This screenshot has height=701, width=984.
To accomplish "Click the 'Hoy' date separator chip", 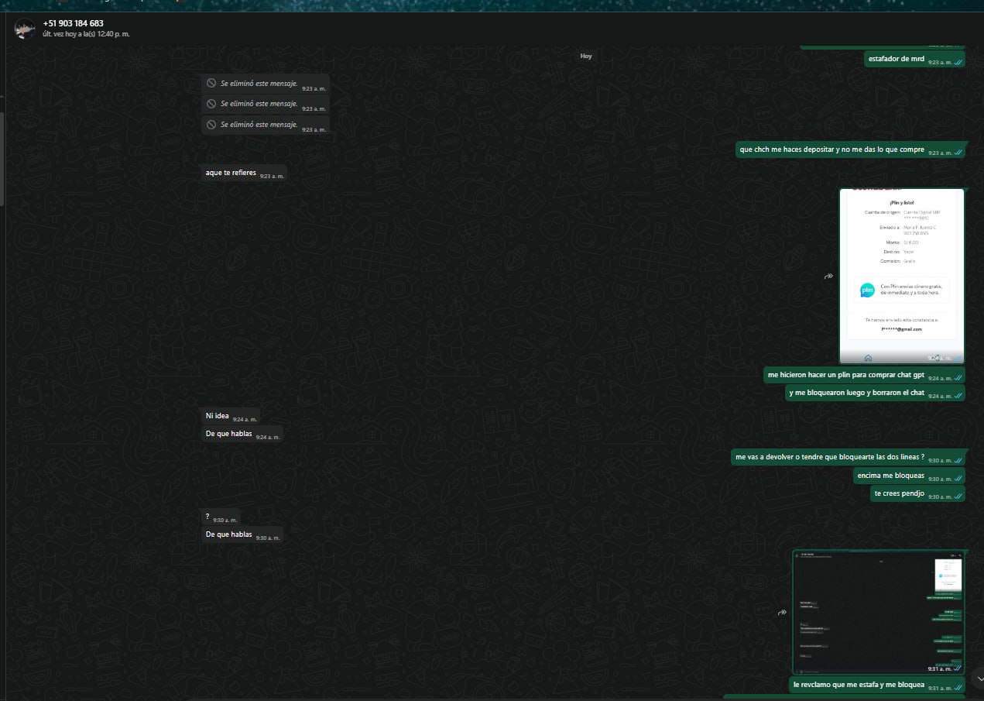I will (x=586, y=56).
